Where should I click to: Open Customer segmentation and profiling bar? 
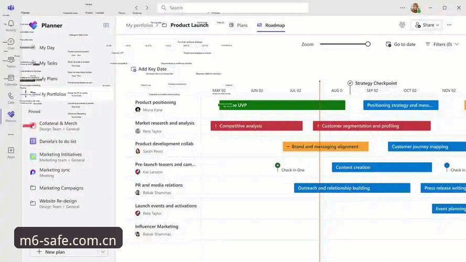pos(372,126)
